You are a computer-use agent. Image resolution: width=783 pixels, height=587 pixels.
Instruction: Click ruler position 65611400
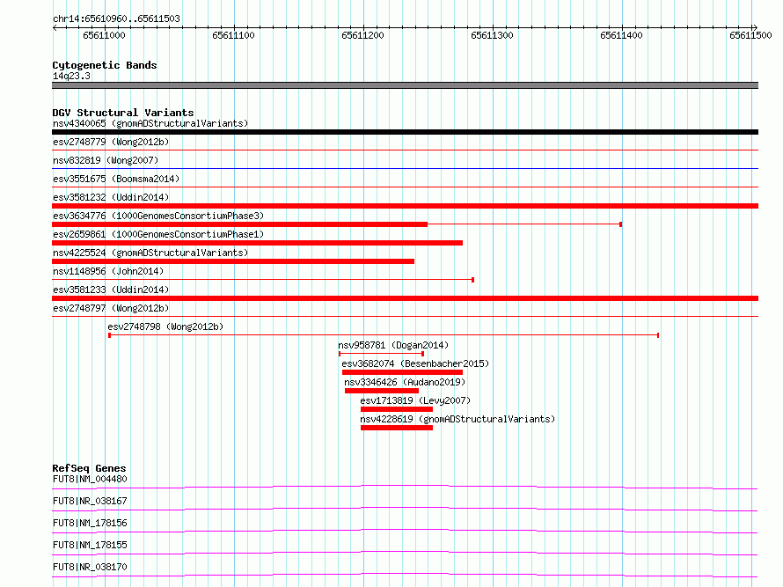click(621, 35)
